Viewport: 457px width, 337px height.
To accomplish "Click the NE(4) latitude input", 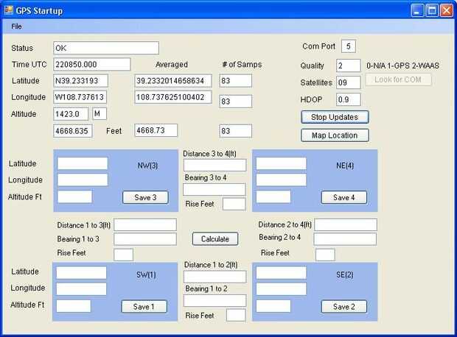I will (x=282, y=163).
